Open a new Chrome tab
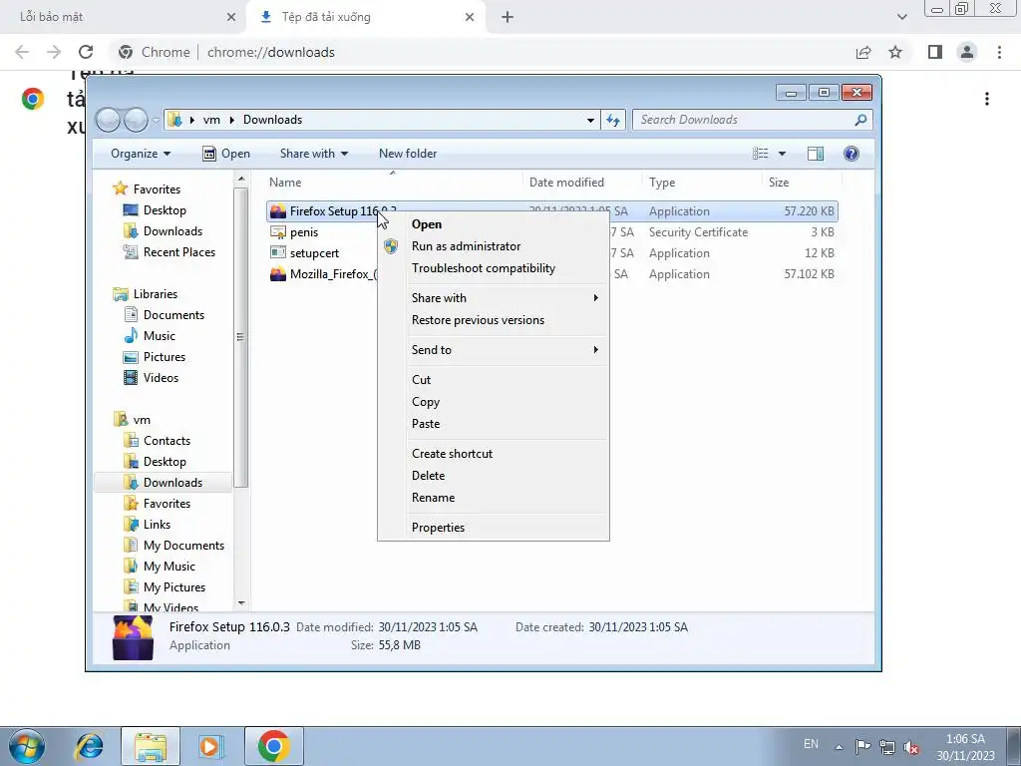 tap(508, 17)
